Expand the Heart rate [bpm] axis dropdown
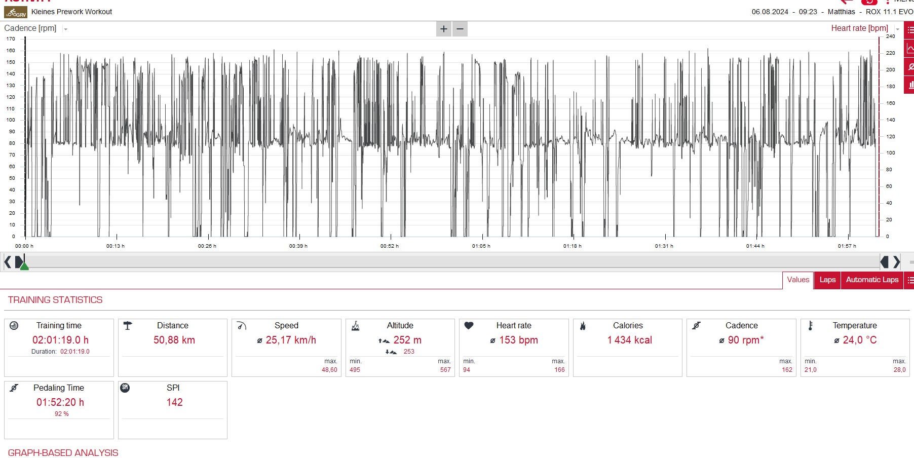914x458 pixels. 897,29
